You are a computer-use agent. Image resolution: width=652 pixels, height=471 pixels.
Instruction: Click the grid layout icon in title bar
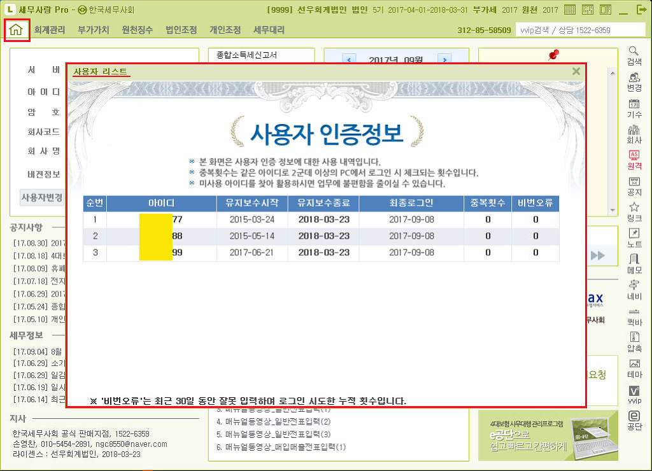[588, 10]
